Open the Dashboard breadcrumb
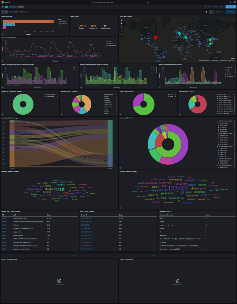 13,7
